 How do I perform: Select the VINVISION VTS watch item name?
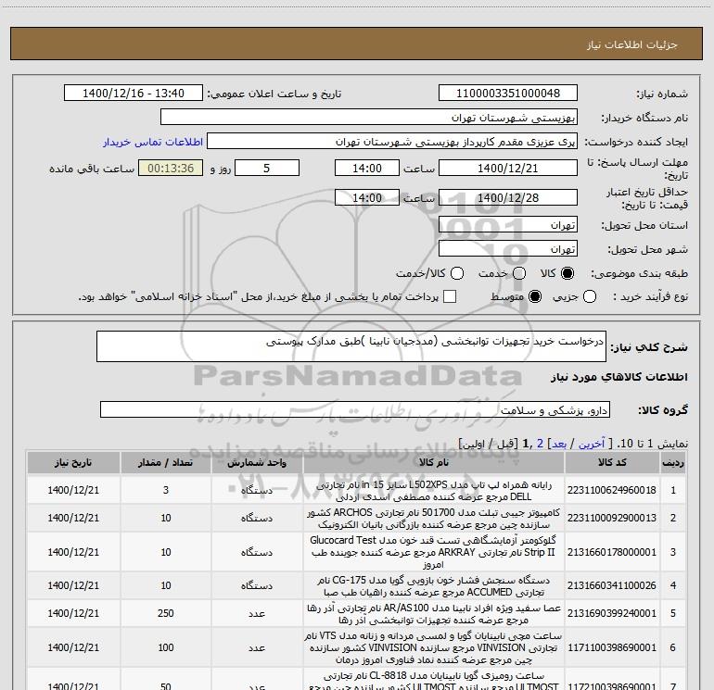coord(434,647)
